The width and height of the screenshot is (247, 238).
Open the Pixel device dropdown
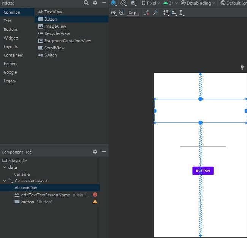[150, 3]
